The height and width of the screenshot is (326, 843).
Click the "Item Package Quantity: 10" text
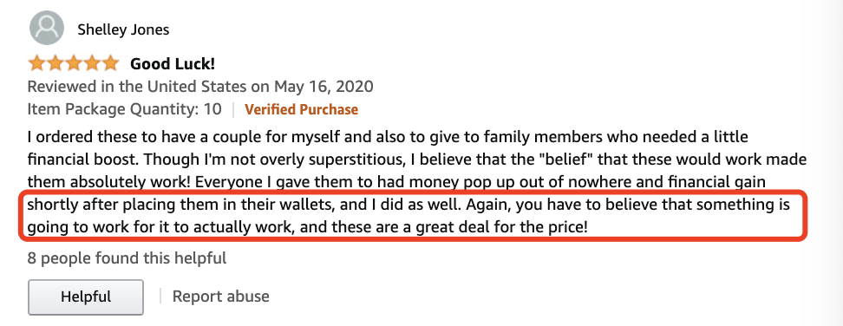pos(124,109)
